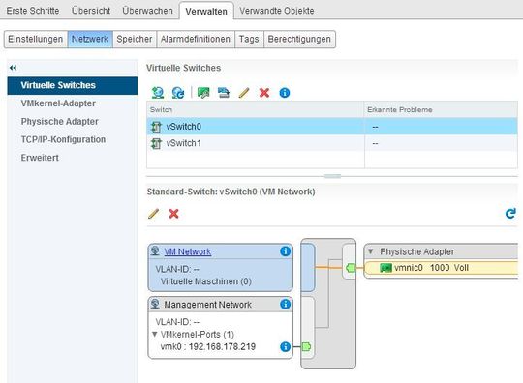523x383 pixels.
Task: Click the VM Network link
Action: coord(188,251)
